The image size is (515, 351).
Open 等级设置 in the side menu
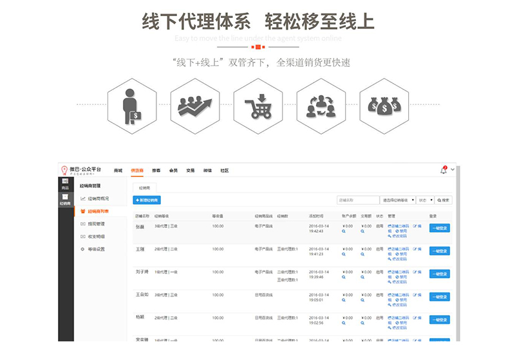click(96, 249)
